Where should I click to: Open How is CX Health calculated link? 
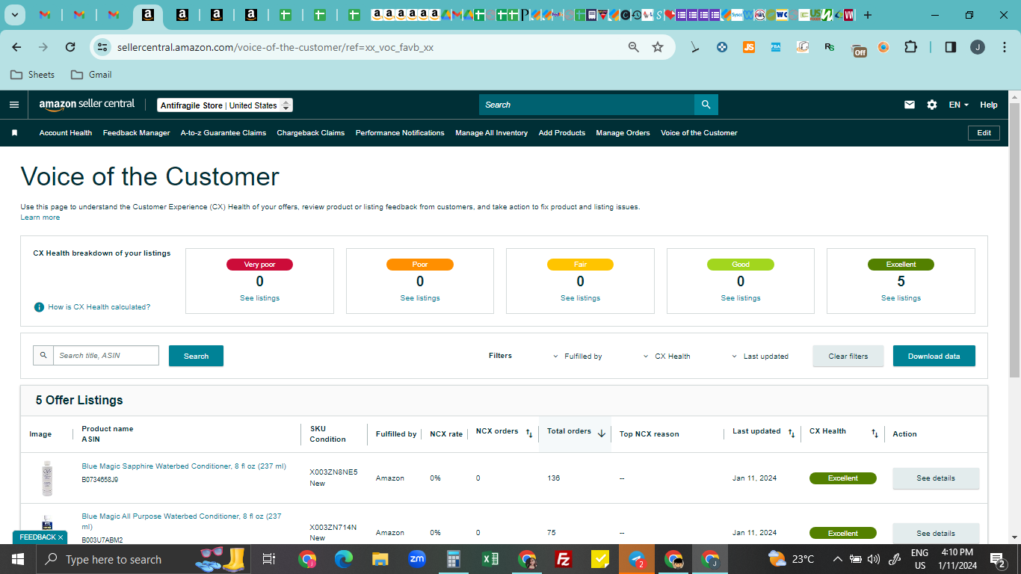99,307
